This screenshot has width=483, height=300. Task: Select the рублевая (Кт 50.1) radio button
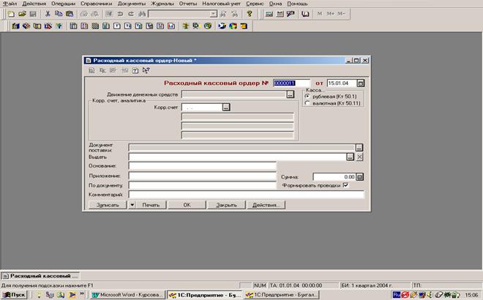(307, 96)
